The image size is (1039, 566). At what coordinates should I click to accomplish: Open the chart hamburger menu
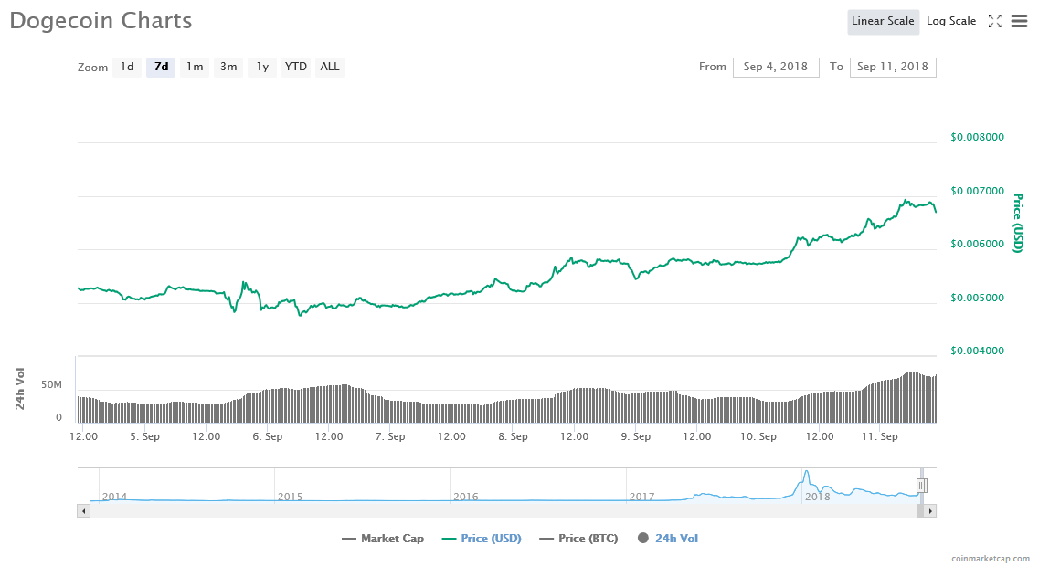(1019, 21)
